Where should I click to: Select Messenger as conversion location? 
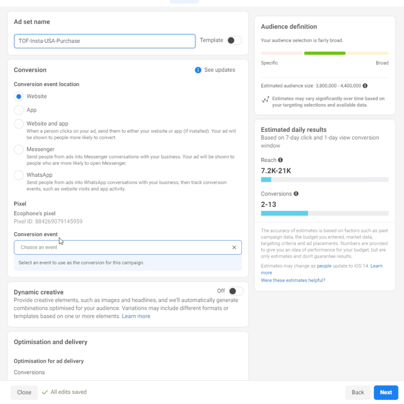19,149
